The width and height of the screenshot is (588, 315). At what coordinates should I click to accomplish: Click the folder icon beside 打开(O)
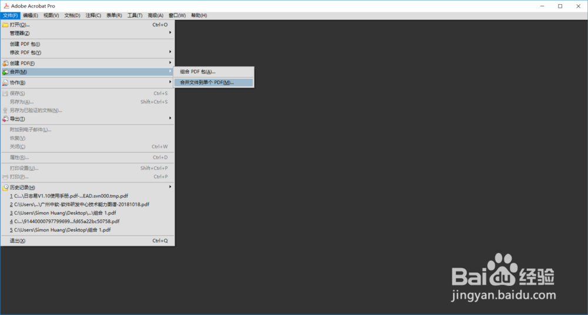tap(5, 25)
